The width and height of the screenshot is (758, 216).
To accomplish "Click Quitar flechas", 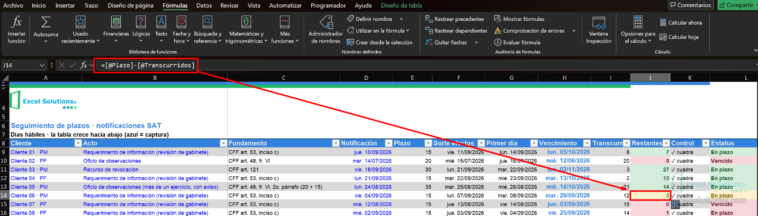I will [x=446, y=42].
